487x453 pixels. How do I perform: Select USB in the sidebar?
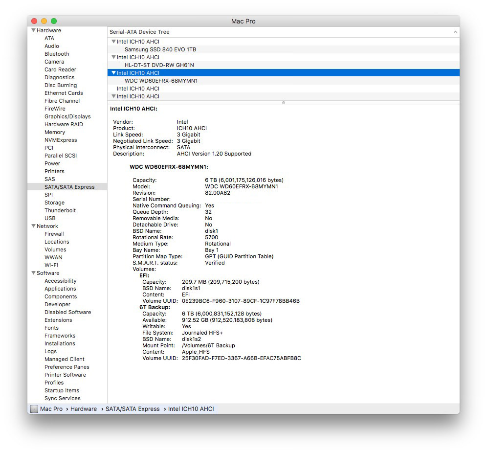coord(50,218)
